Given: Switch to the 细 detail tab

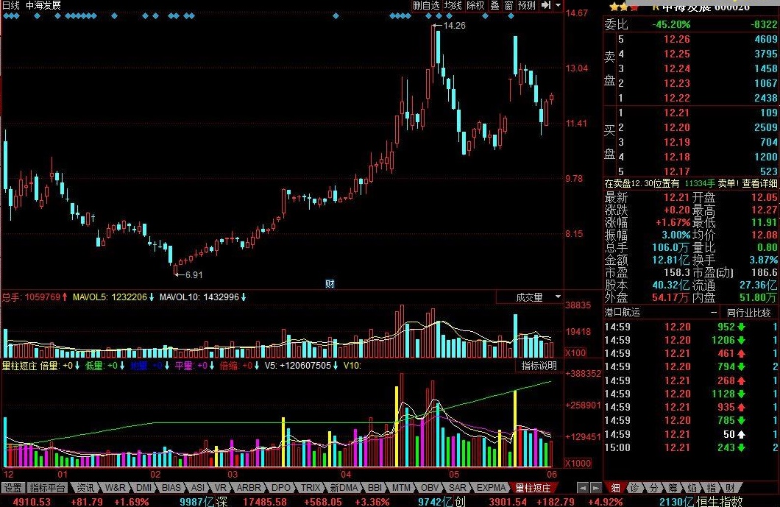Looking at the screenshot, I should [615, 488].
